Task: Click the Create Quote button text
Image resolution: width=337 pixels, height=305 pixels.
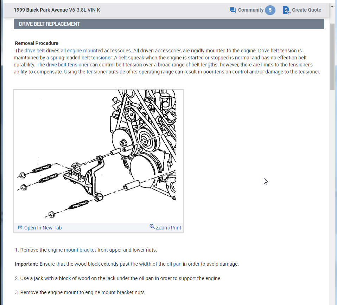Action: [x=306, y=10]
